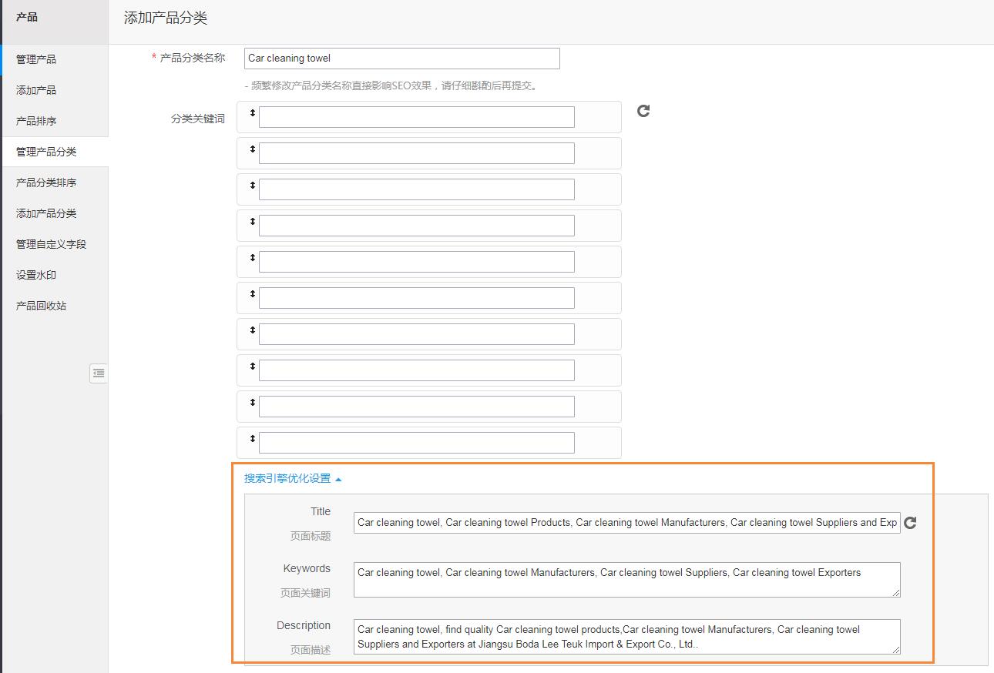Screen dimensions: 994x673
Task: Collapse the 搜索引擎优化设置 section
Action: 292,478
